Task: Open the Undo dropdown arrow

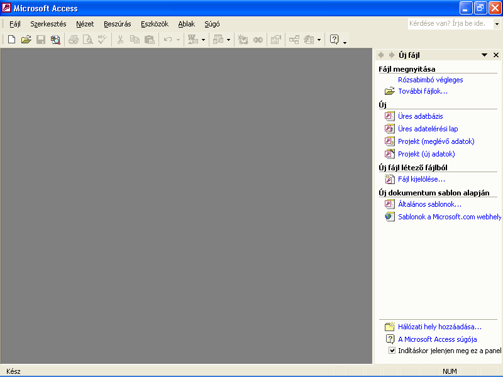Action: 178,40
